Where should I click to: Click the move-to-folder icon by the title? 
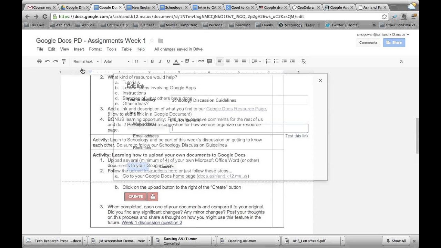pos(161,41)
